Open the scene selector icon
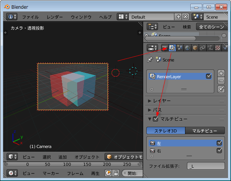Screen dimensions: 231x181 tap(198, 17)
